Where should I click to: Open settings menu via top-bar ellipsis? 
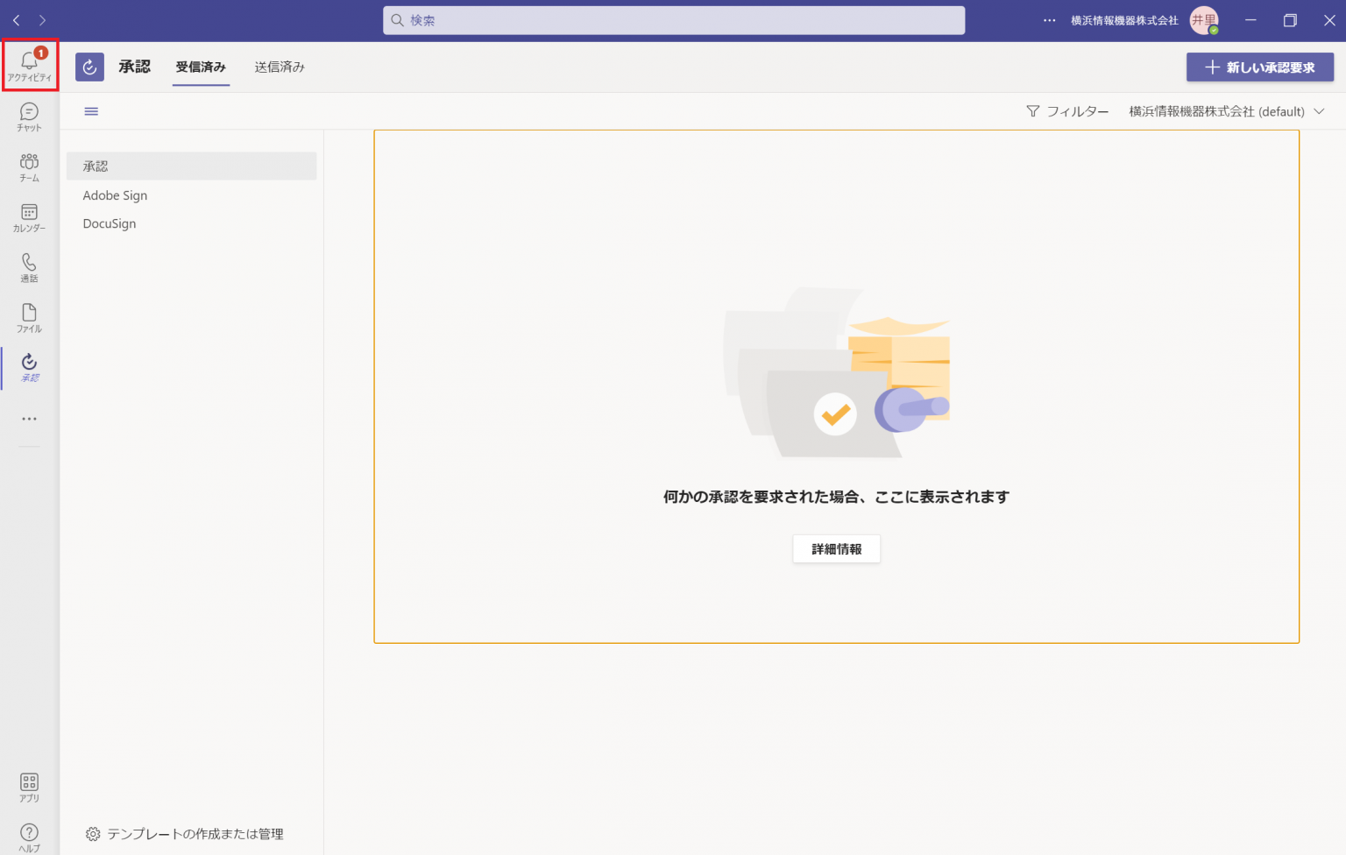[x=1049, y=20]
